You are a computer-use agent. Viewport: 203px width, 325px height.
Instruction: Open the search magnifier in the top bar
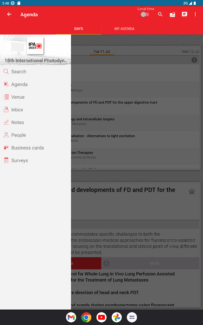point(160,14)
